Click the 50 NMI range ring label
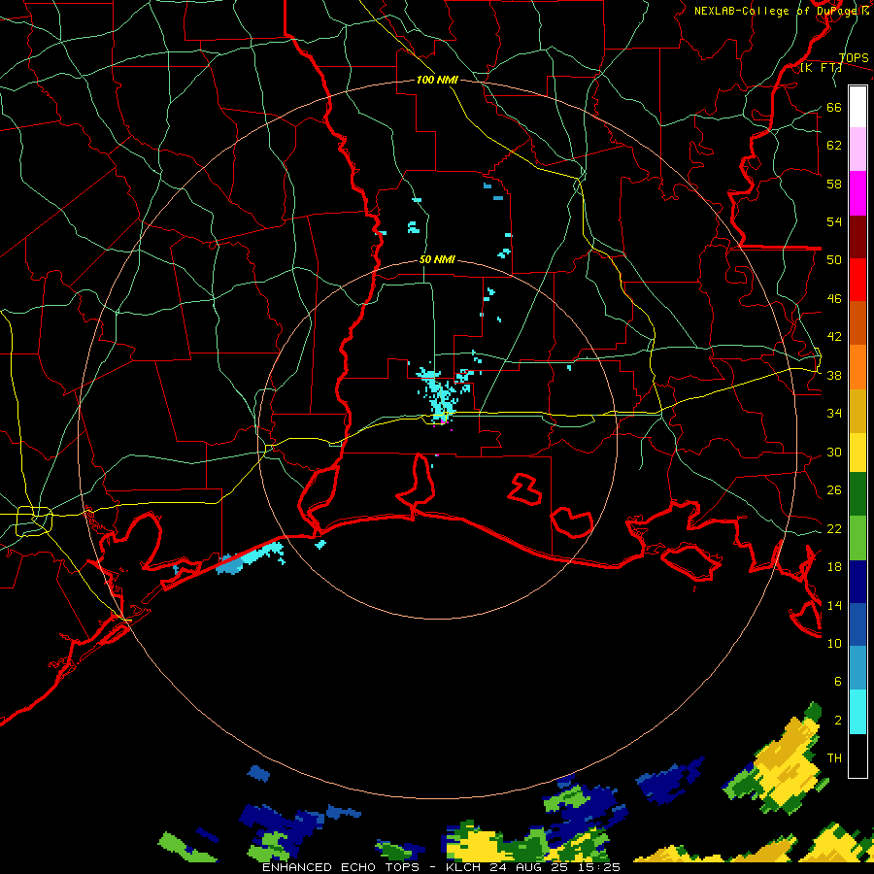874x874 pixels. coord(437,259)
